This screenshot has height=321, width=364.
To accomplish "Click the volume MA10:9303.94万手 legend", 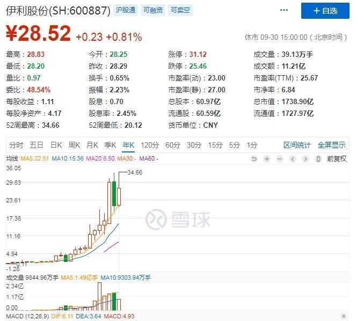I will (x=125, y=278).
